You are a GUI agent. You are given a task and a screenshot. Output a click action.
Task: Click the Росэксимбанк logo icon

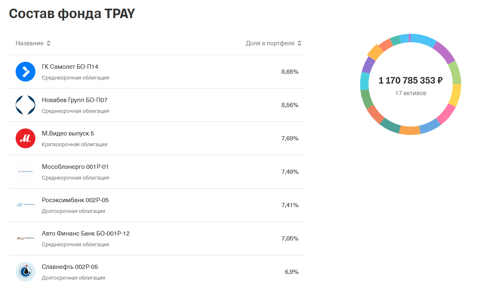(x=26, y=205)
